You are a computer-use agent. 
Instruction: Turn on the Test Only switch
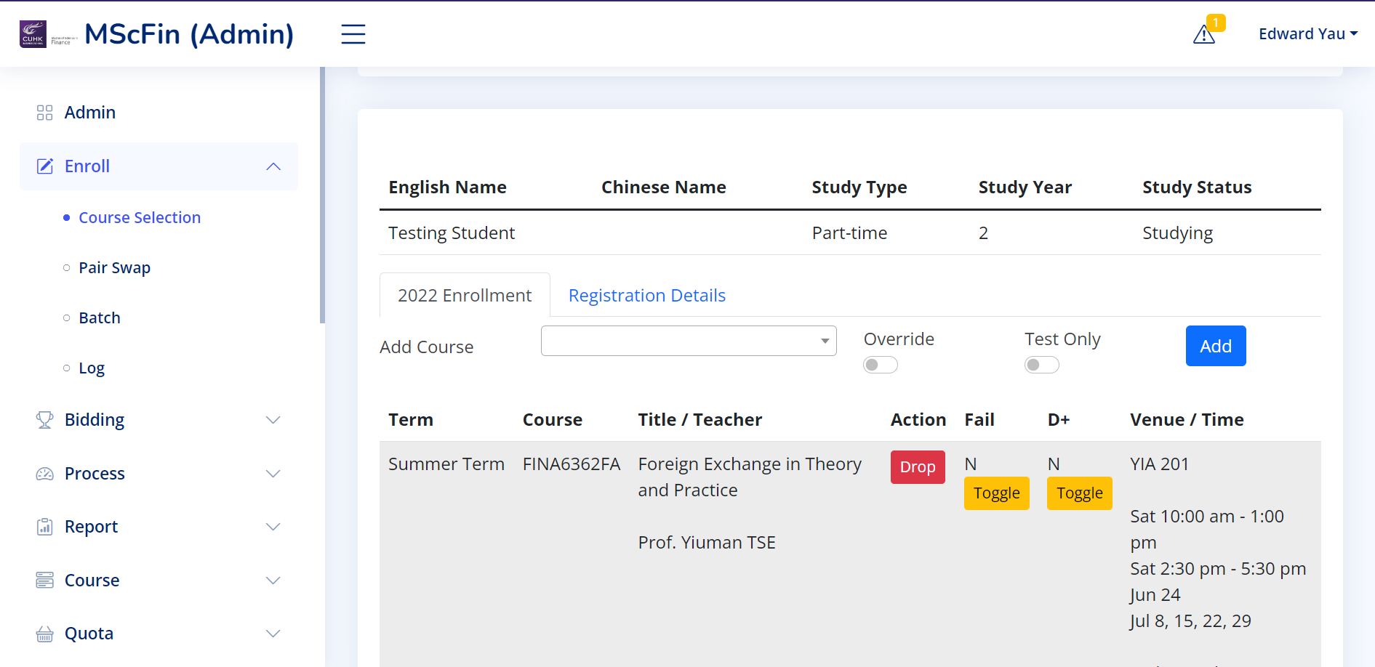pos(1041,365)
